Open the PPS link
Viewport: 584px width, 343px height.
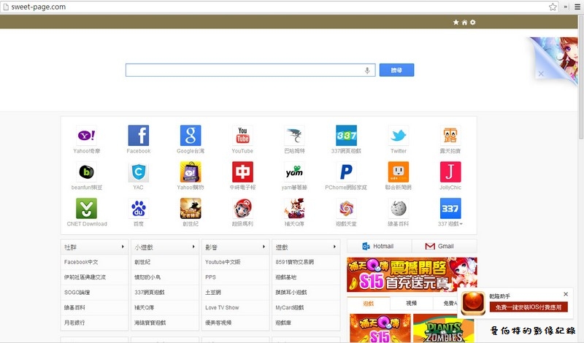click(210, 277)
